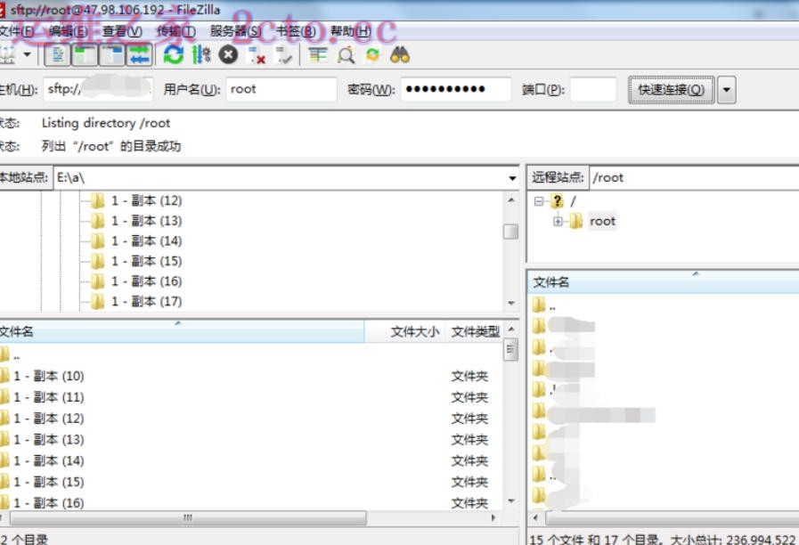Toggle the remote directory tree display

[112, 55]
